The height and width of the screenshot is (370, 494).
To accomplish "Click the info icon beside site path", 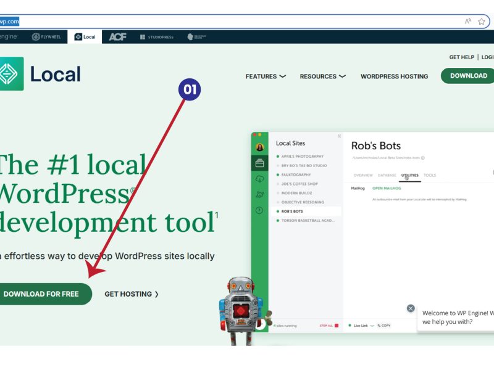I will [x=423, y=158].
